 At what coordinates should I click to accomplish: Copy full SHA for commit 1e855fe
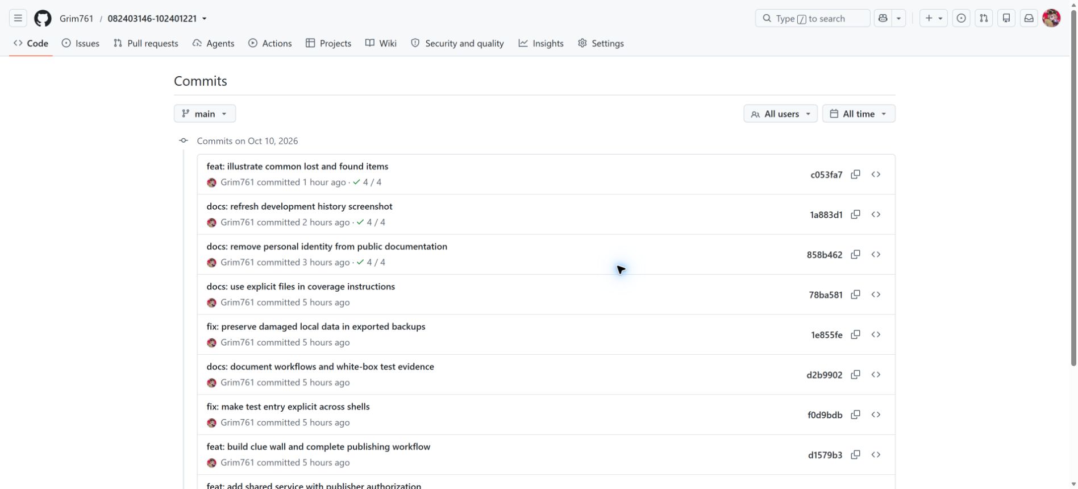(855, 334)
